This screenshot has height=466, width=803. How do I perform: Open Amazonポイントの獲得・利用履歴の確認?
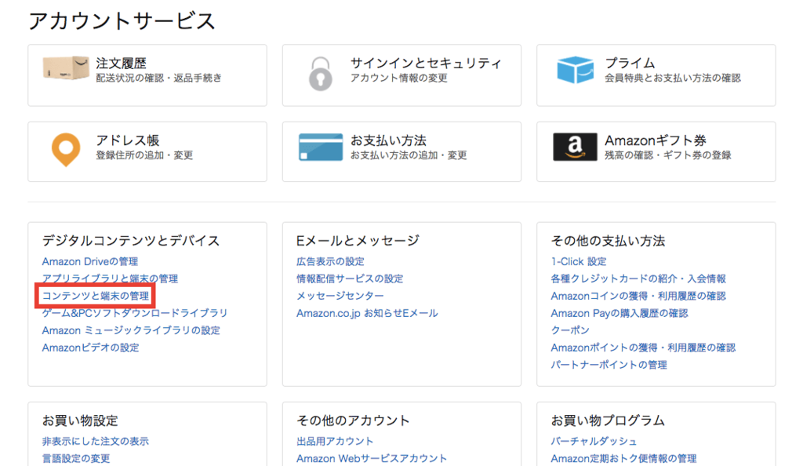643,348
